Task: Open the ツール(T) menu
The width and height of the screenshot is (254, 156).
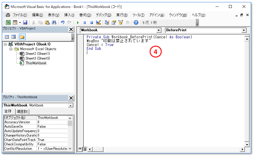Action: tap(138, 15)
